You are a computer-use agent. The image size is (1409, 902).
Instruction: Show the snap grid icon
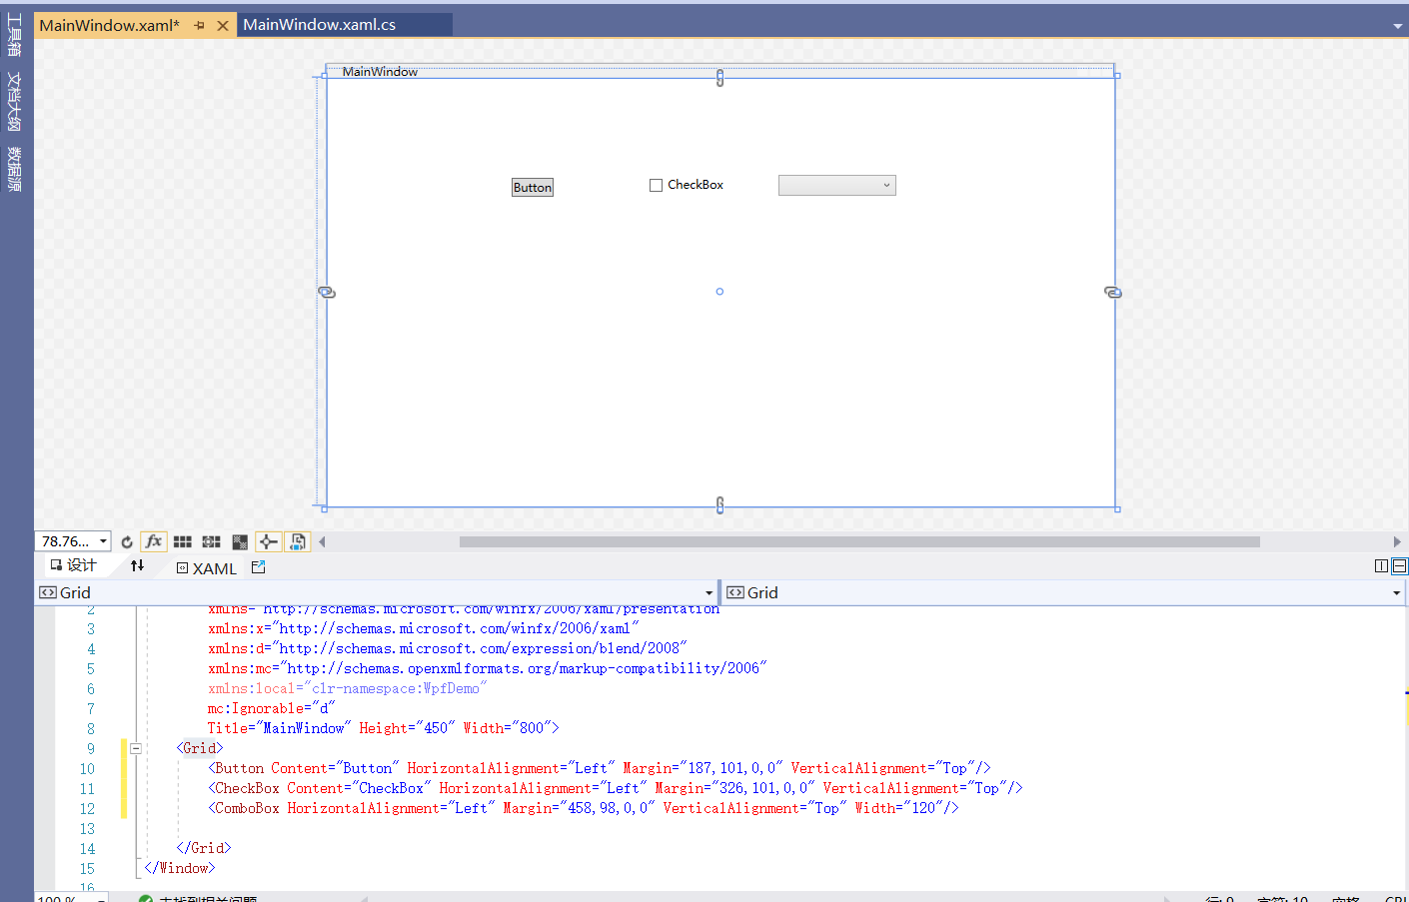[182, 541]
